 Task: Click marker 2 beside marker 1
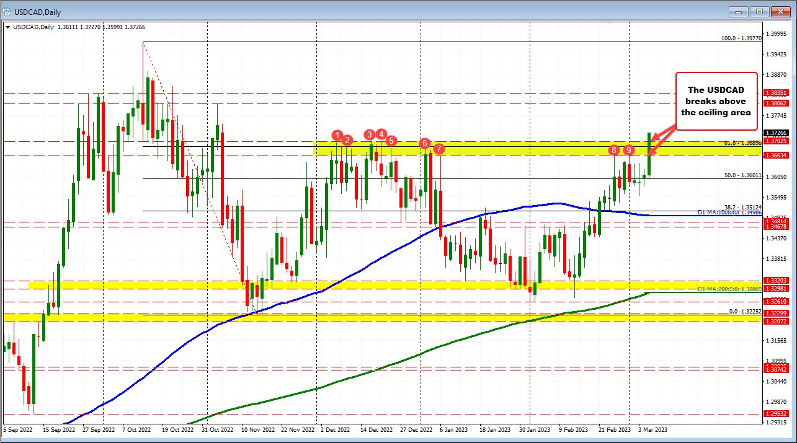pos(347,140)
